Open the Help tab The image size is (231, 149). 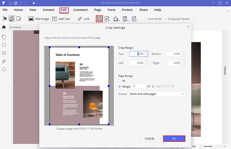158,10
